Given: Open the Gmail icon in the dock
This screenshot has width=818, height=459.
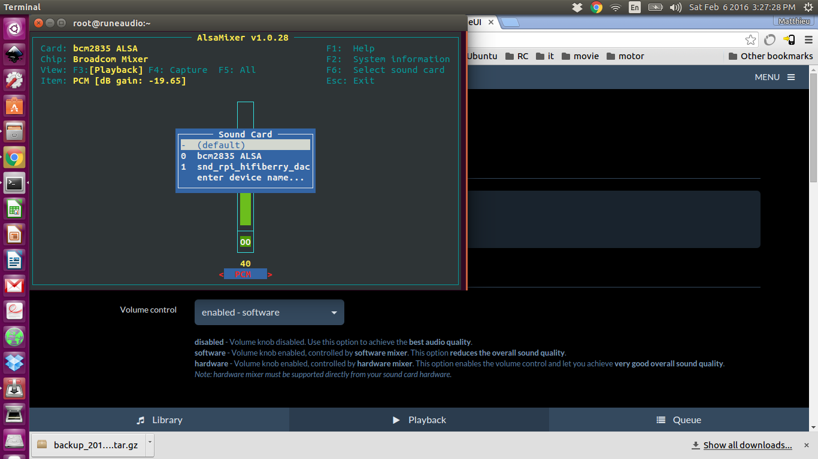Looking at the screenshot, I should click(x=14, y=286).
